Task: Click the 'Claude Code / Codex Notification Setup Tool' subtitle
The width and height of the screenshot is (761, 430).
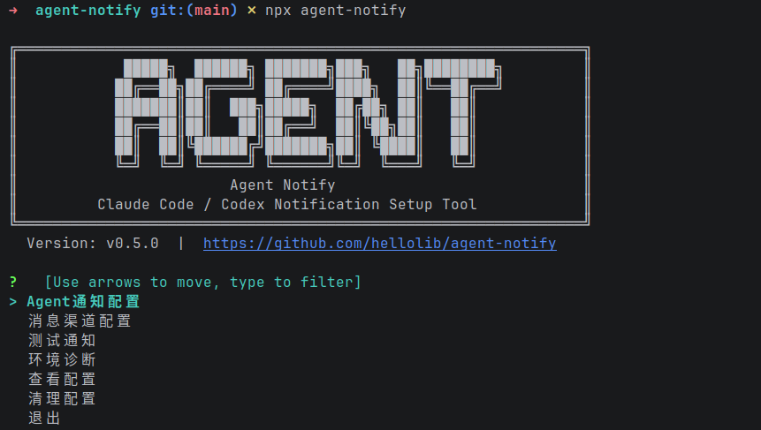Action: pyautogui.click(x=287, y=204)
